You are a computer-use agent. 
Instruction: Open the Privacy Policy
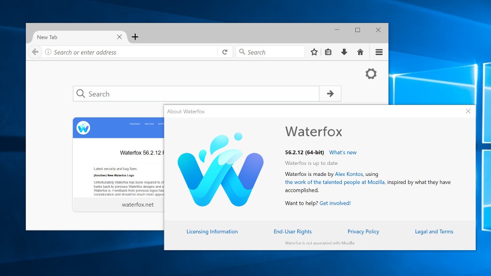pos(363,231)
